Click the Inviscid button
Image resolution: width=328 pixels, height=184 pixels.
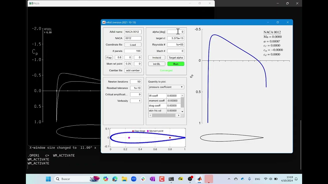(157, 57)
